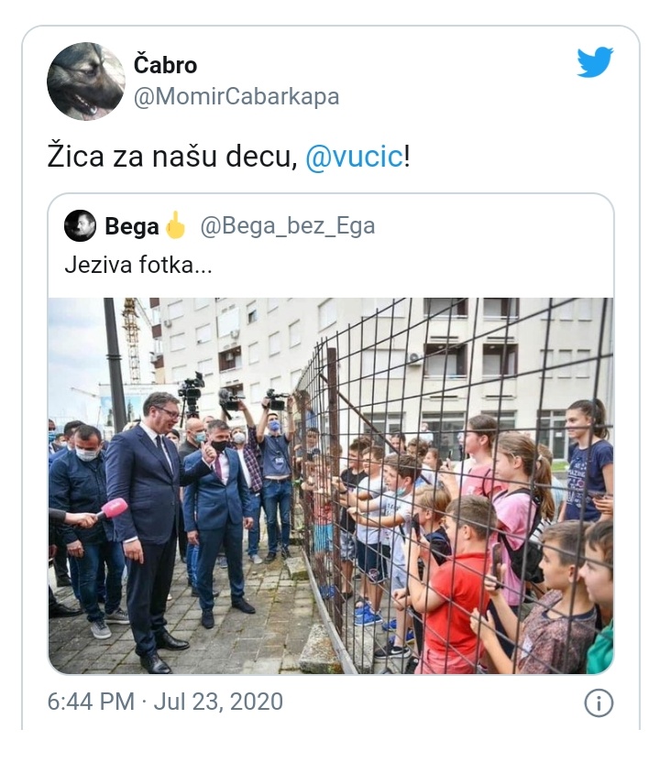Open the @MomirCabarkapa handle
The height and width of the screenshot is (773, 660).
tap(236, 97)
